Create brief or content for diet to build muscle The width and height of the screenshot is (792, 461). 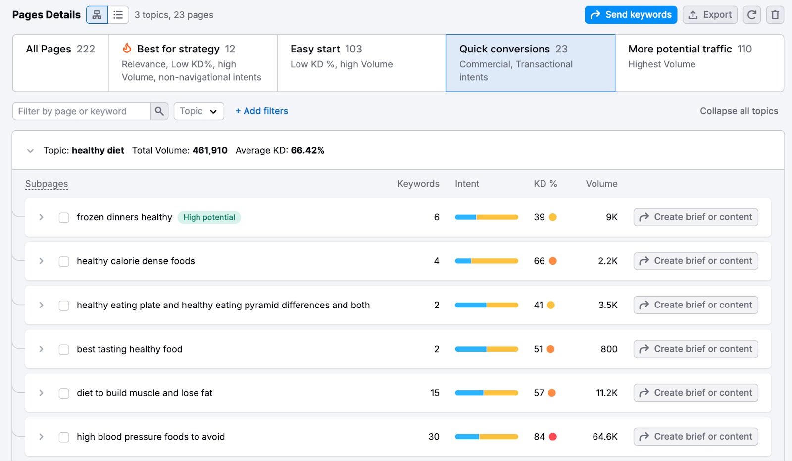695,393
